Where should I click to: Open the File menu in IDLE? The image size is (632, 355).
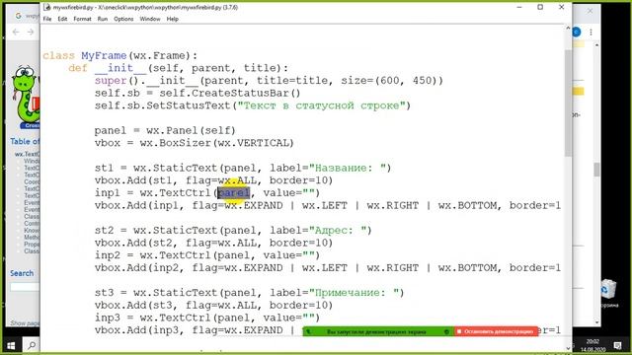click(47, 19)
